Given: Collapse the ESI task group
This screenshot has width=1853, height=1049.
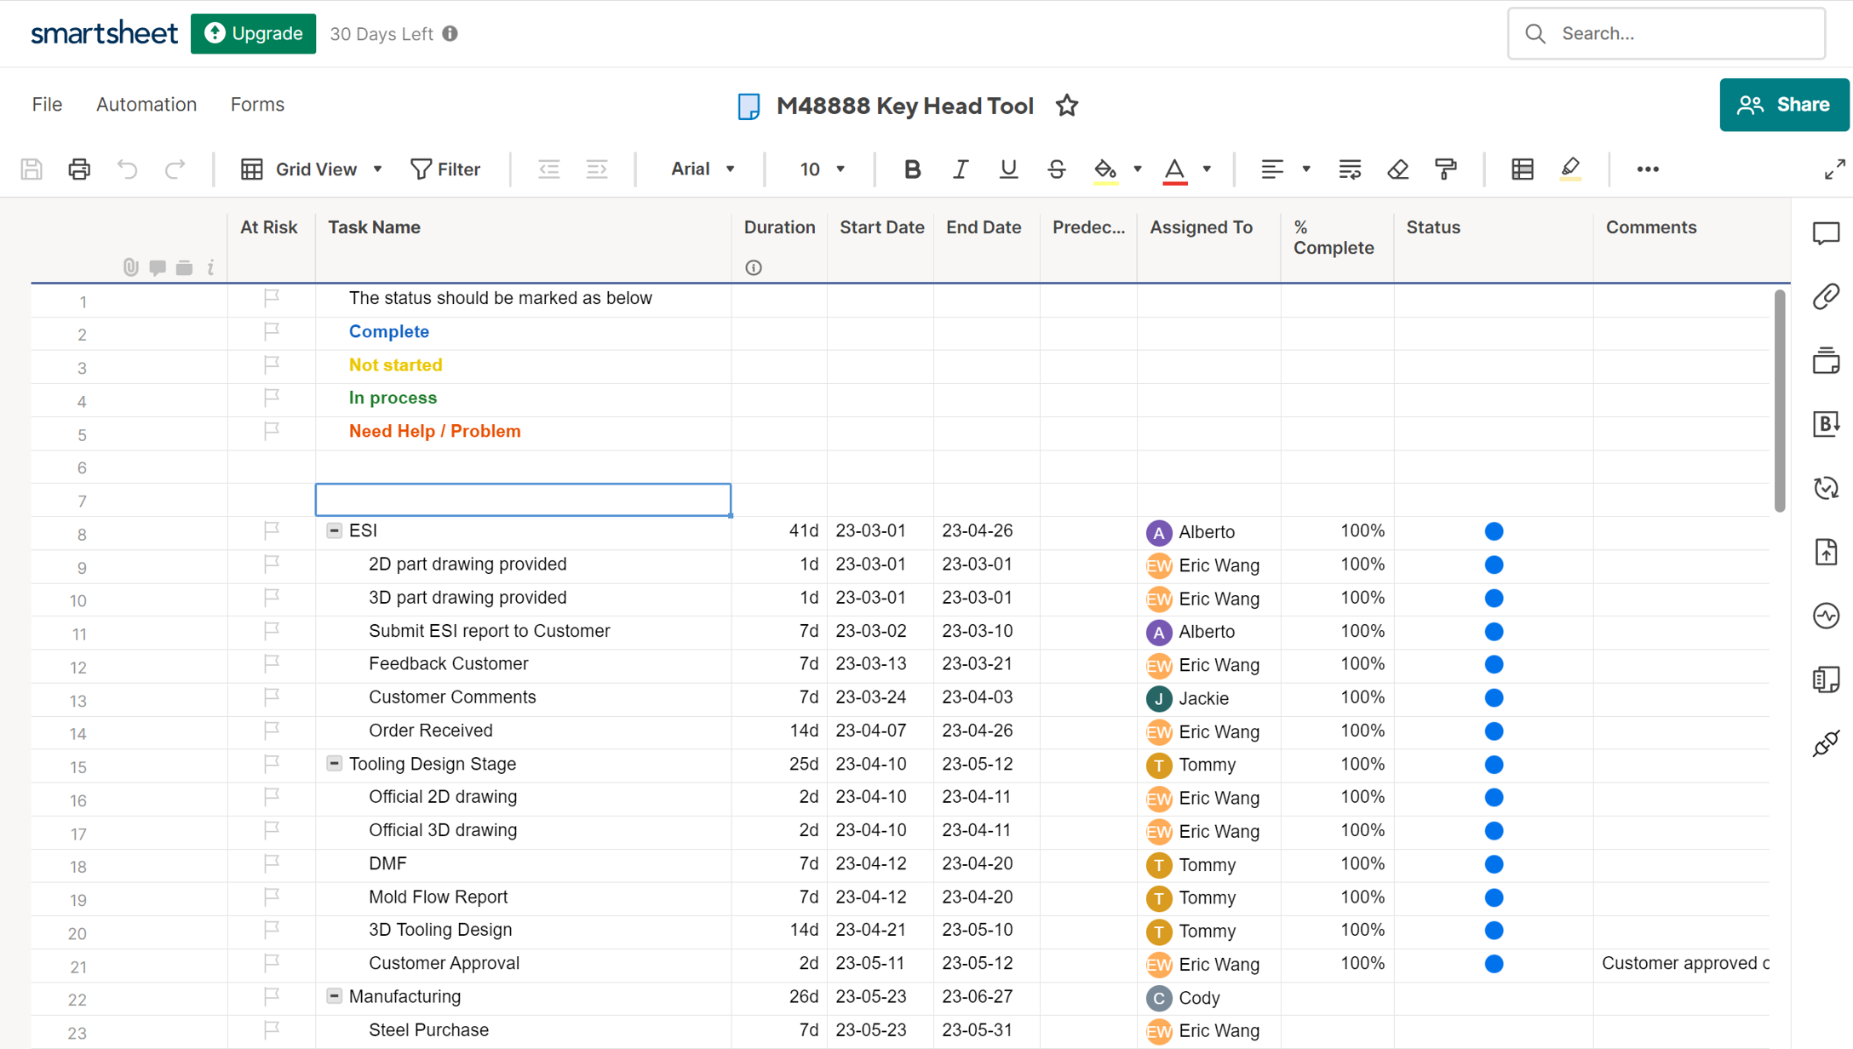Looking at the screenshot, I should click(x=334, y=530).
